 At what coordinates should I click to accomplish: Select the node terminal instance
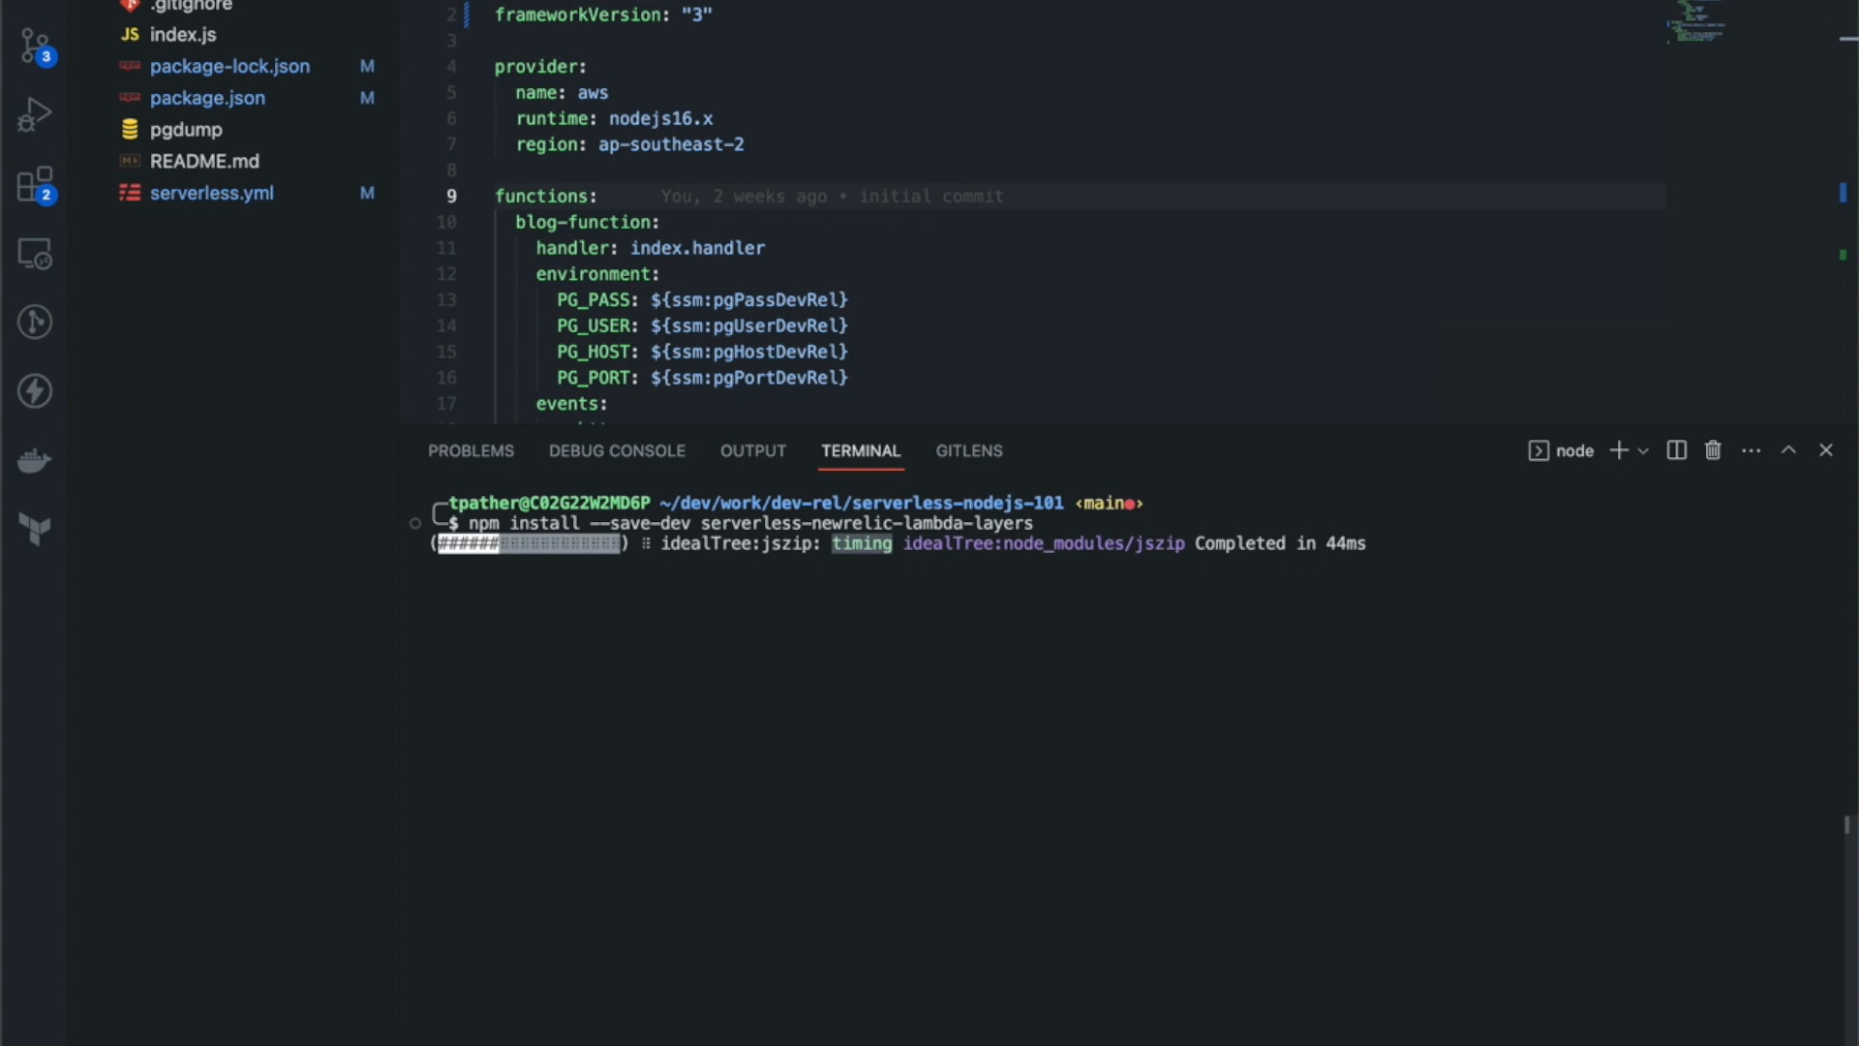(x=1561, y=450)
